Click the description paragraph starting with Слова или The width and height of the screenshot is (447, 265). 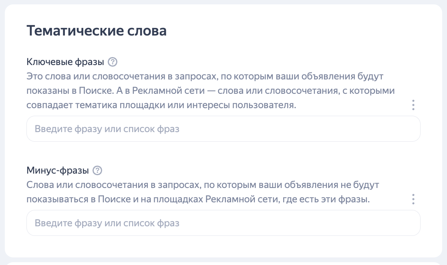tap(203, 192)
